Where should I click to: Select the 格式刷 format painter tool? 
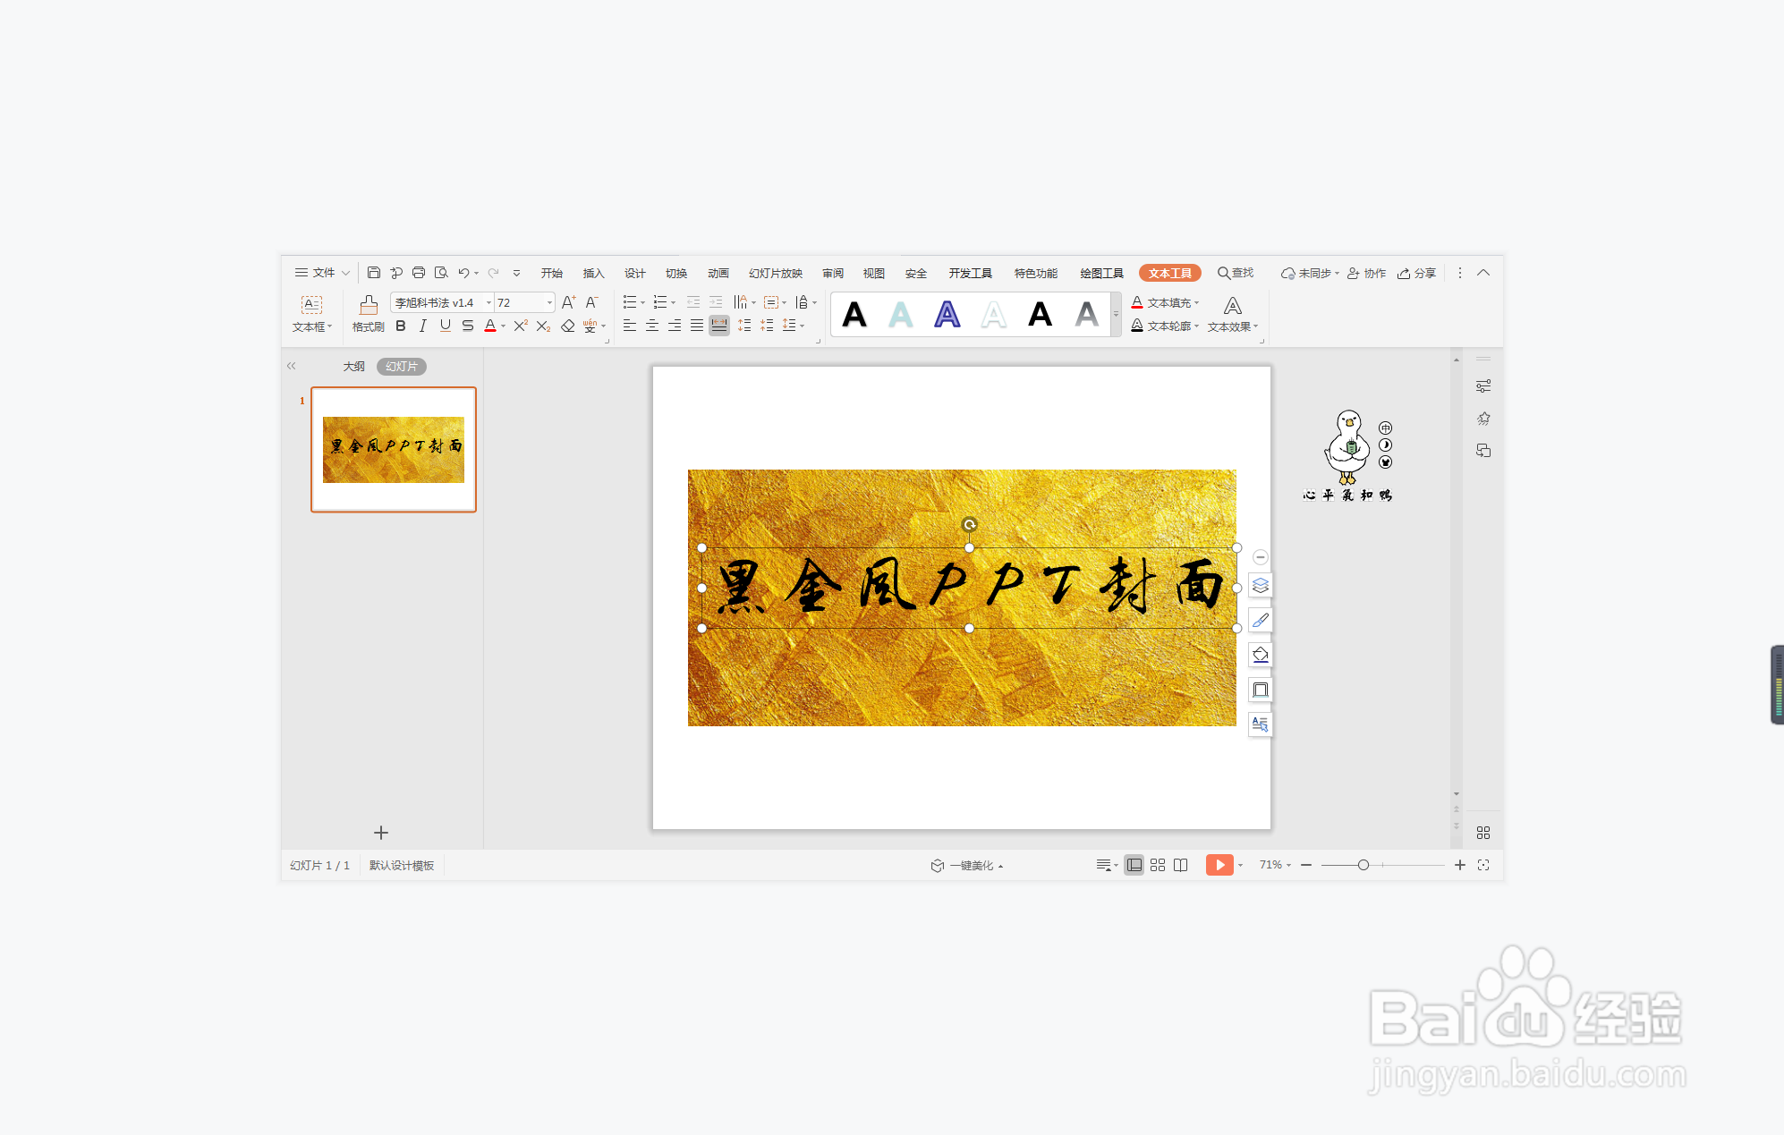coord(367,313)
